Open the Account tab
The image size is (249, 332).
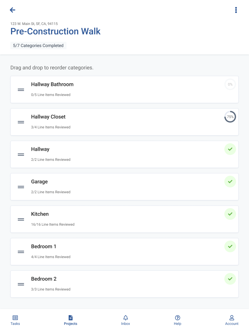pos(231,320)
